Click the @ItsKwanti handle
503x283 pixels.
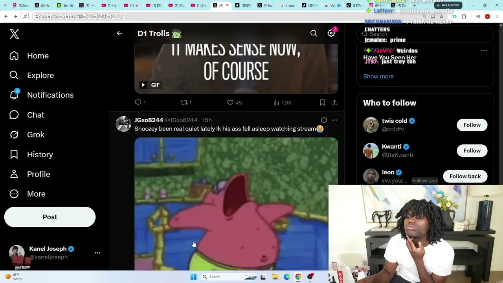point(397,155)
